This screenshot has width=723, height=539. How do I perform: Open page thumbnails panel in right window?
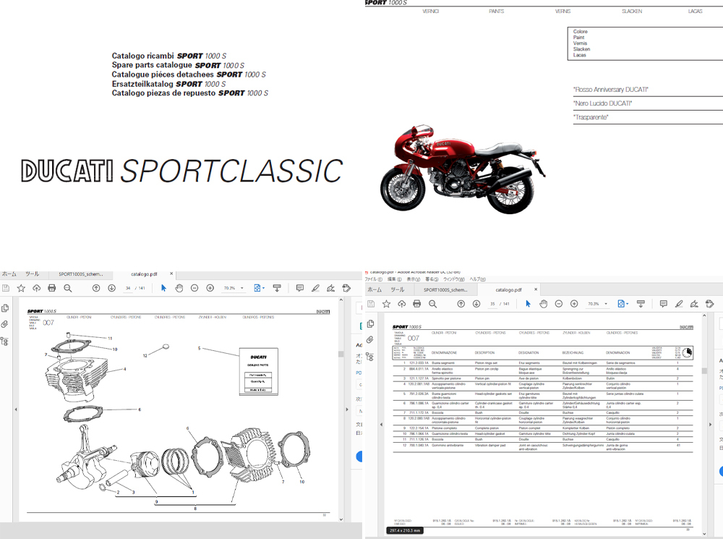tap(370, 323)
